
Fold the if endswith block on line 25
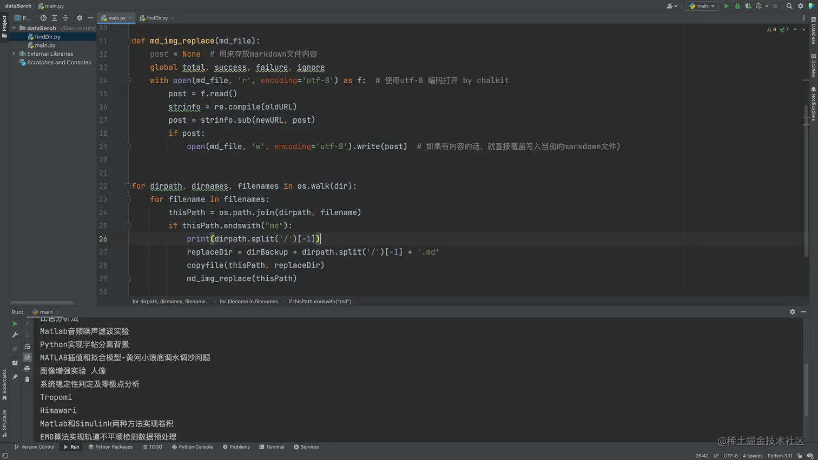[128, 226]
